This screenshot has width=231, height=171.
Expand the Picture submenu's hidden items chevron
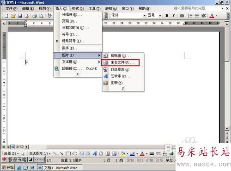click(123, 89)
